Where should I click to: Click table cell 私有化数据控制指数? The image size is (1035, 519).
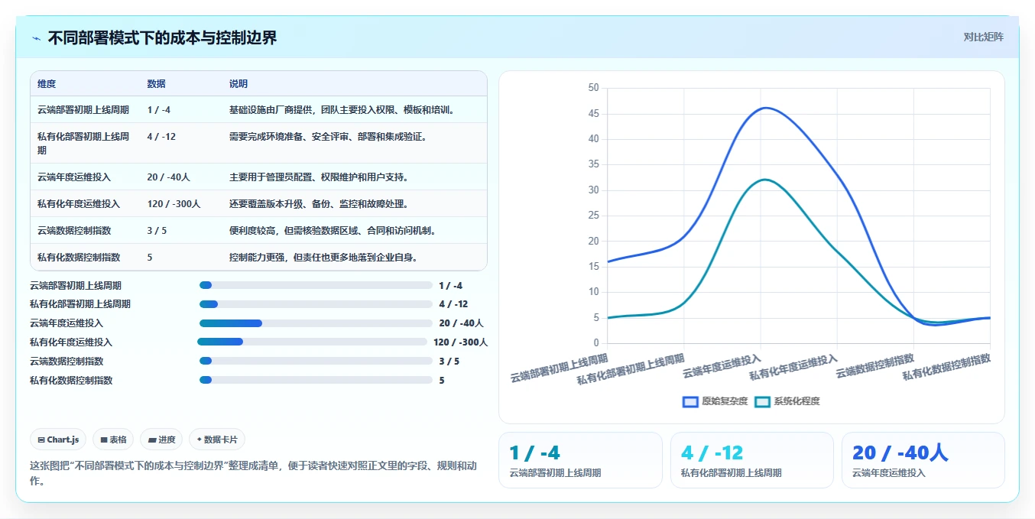pos(79,257)
